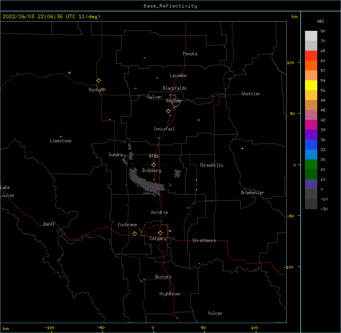Viewport: 341px width, 333px height.
Task: Pick the magenta 42-39 dBZ legend band
Action: 311,125
